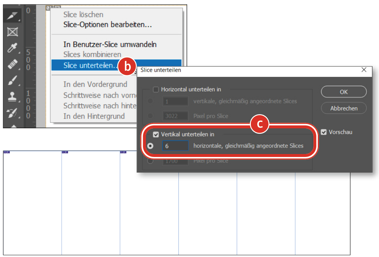The height and width of the screenshot is (257, 379).
Task: Uncheck Vertikal unterteilen in checkbox
Action: pos(156,134)
